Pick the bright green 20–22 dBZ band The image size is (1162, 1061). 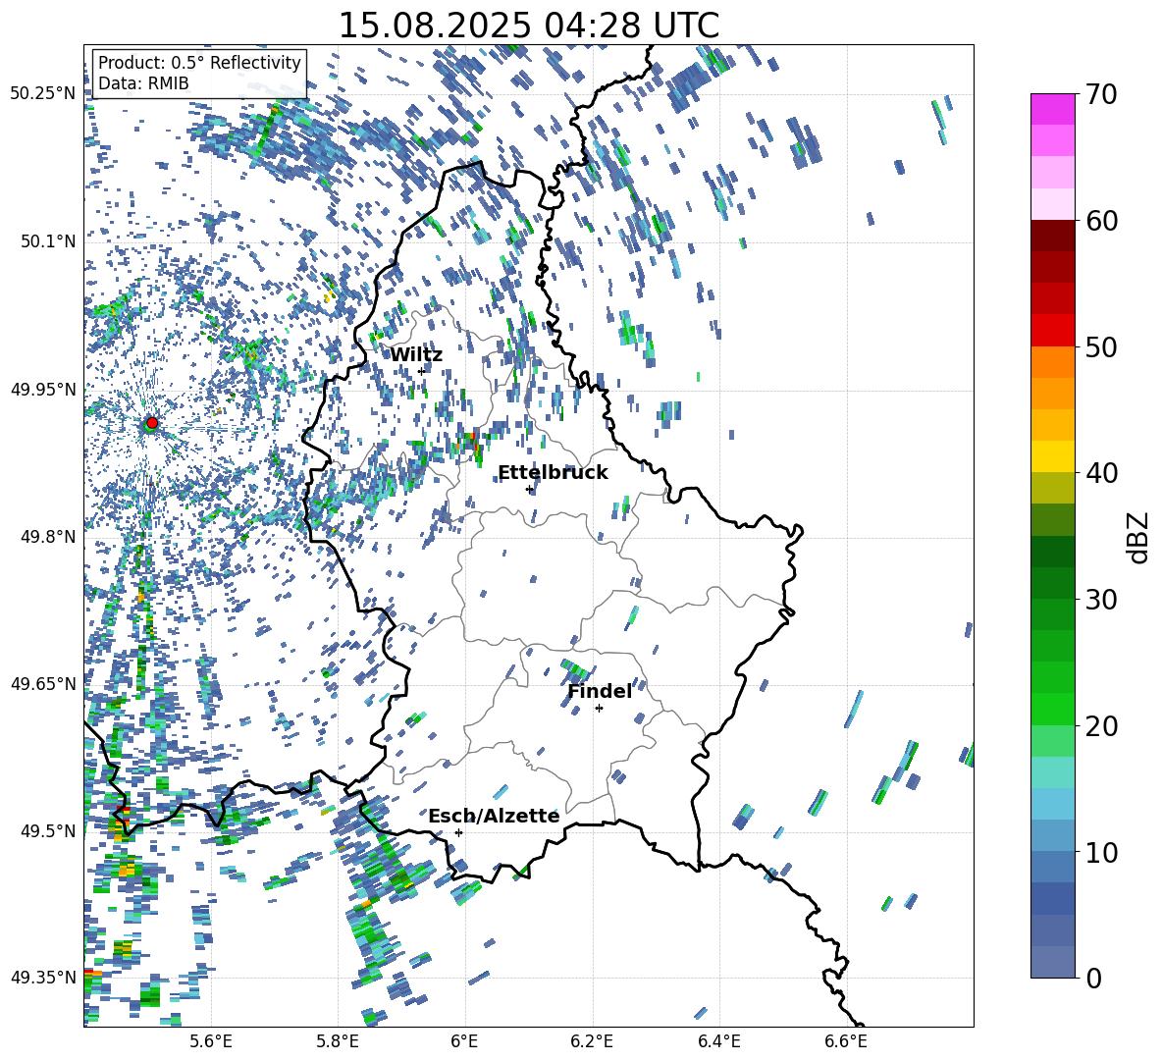[1053, 709]
